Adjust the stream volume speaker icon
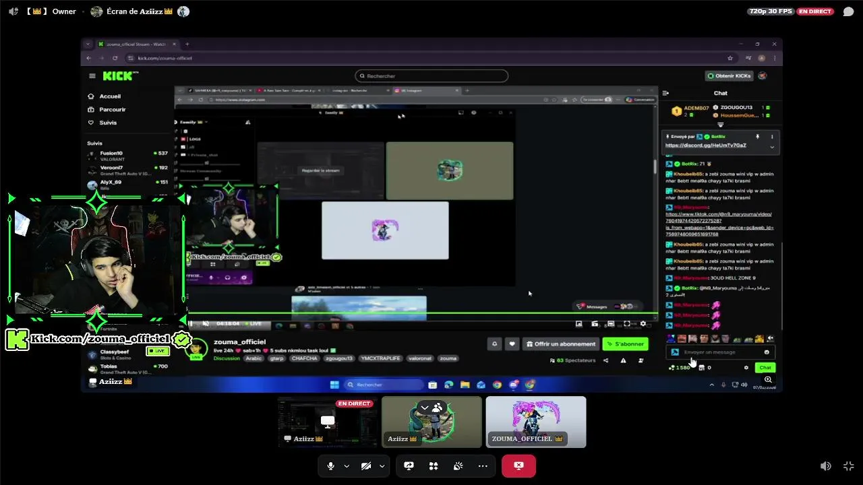 coord(825,465)
